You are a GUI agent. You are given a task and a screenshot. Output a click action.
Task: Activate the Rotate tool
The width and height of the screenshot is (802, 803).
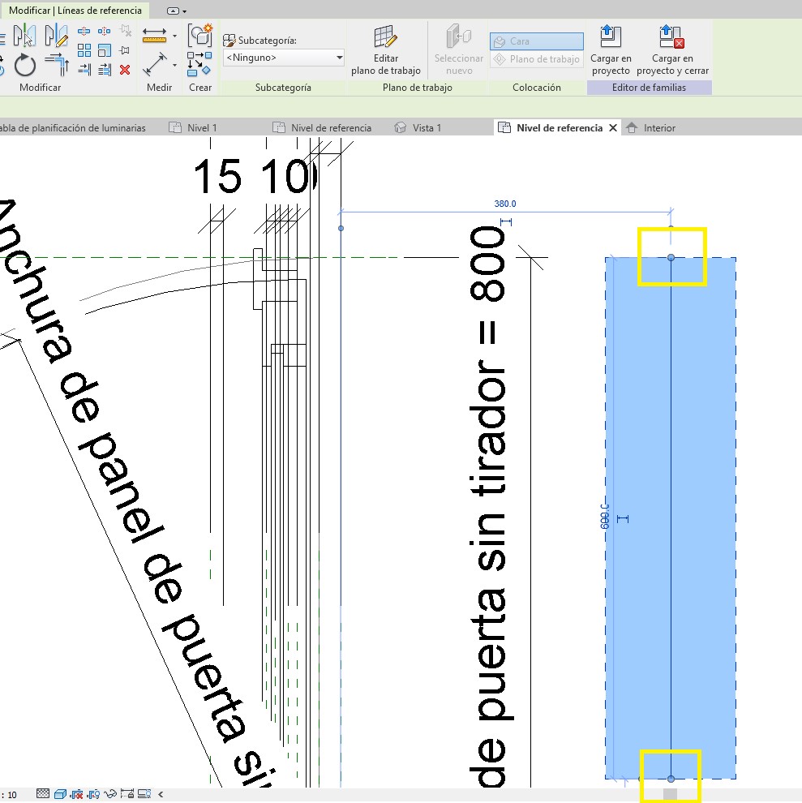click(25, 64)
